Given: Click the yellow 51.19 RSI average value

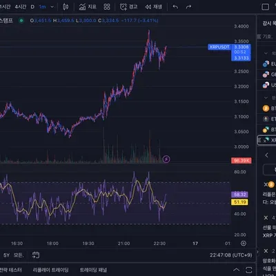Looking at the screenshot, I should point(239,202).
